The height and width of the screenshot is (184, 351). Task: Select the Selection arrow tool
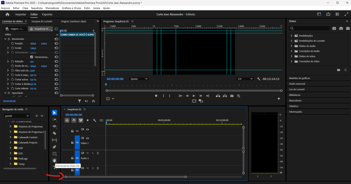(x=54, y=113)
